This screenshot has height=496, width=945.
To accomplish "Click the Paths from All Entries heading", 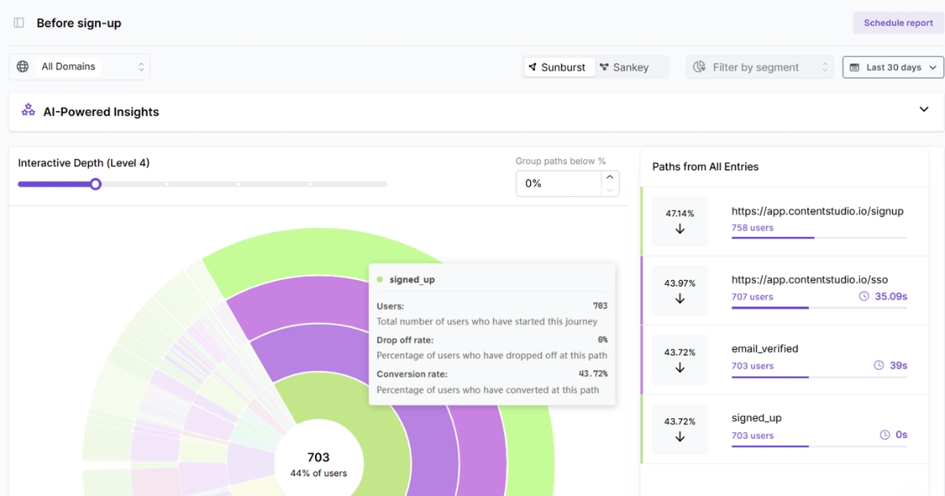I will click(706, 167).
